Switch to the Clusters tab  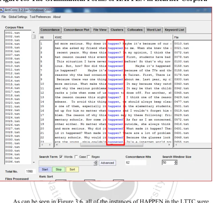[x=117, y=30]
